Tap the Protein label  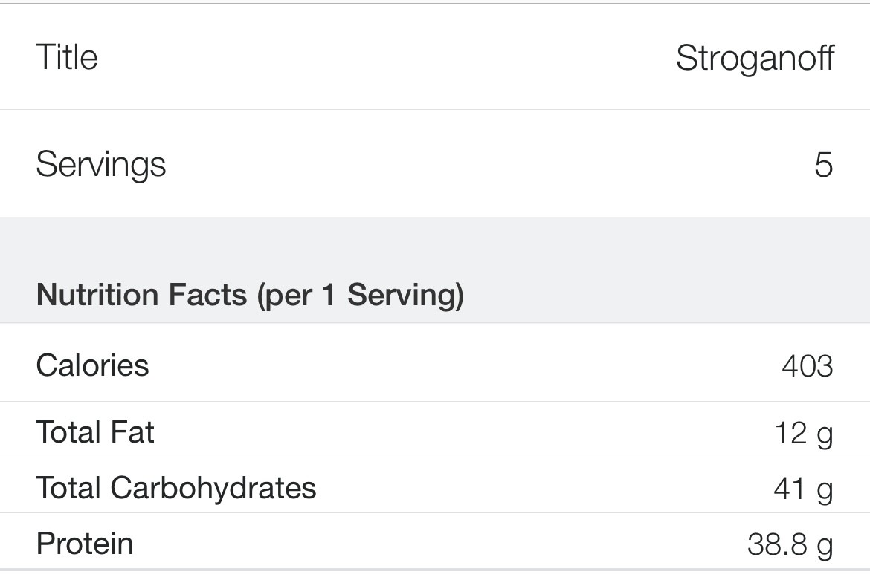[85, 543]
